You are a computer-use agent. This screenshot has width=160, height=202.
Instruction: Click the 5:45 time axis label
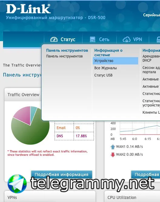point(123,139)
